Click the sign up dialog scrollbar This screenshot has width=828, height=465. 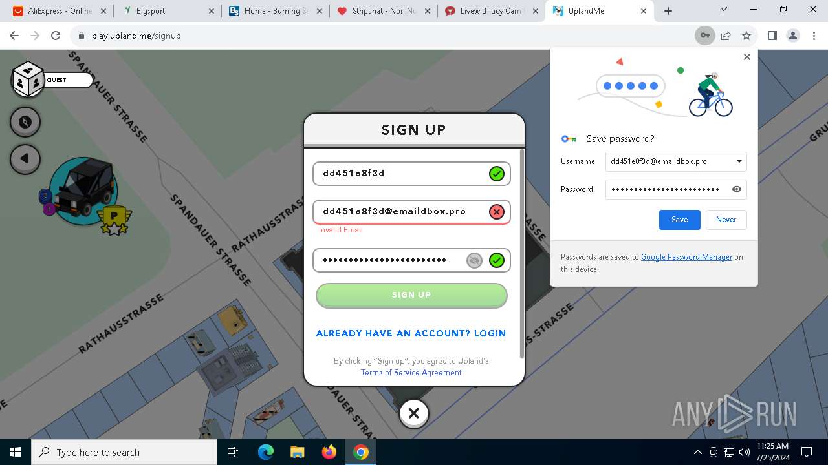click(x=522, y=253)
